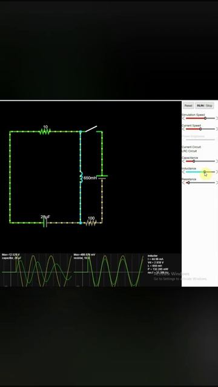Click the 'Max=12.125 V' scope label
Screen dimensions: 218x387
tap(11, 255)
